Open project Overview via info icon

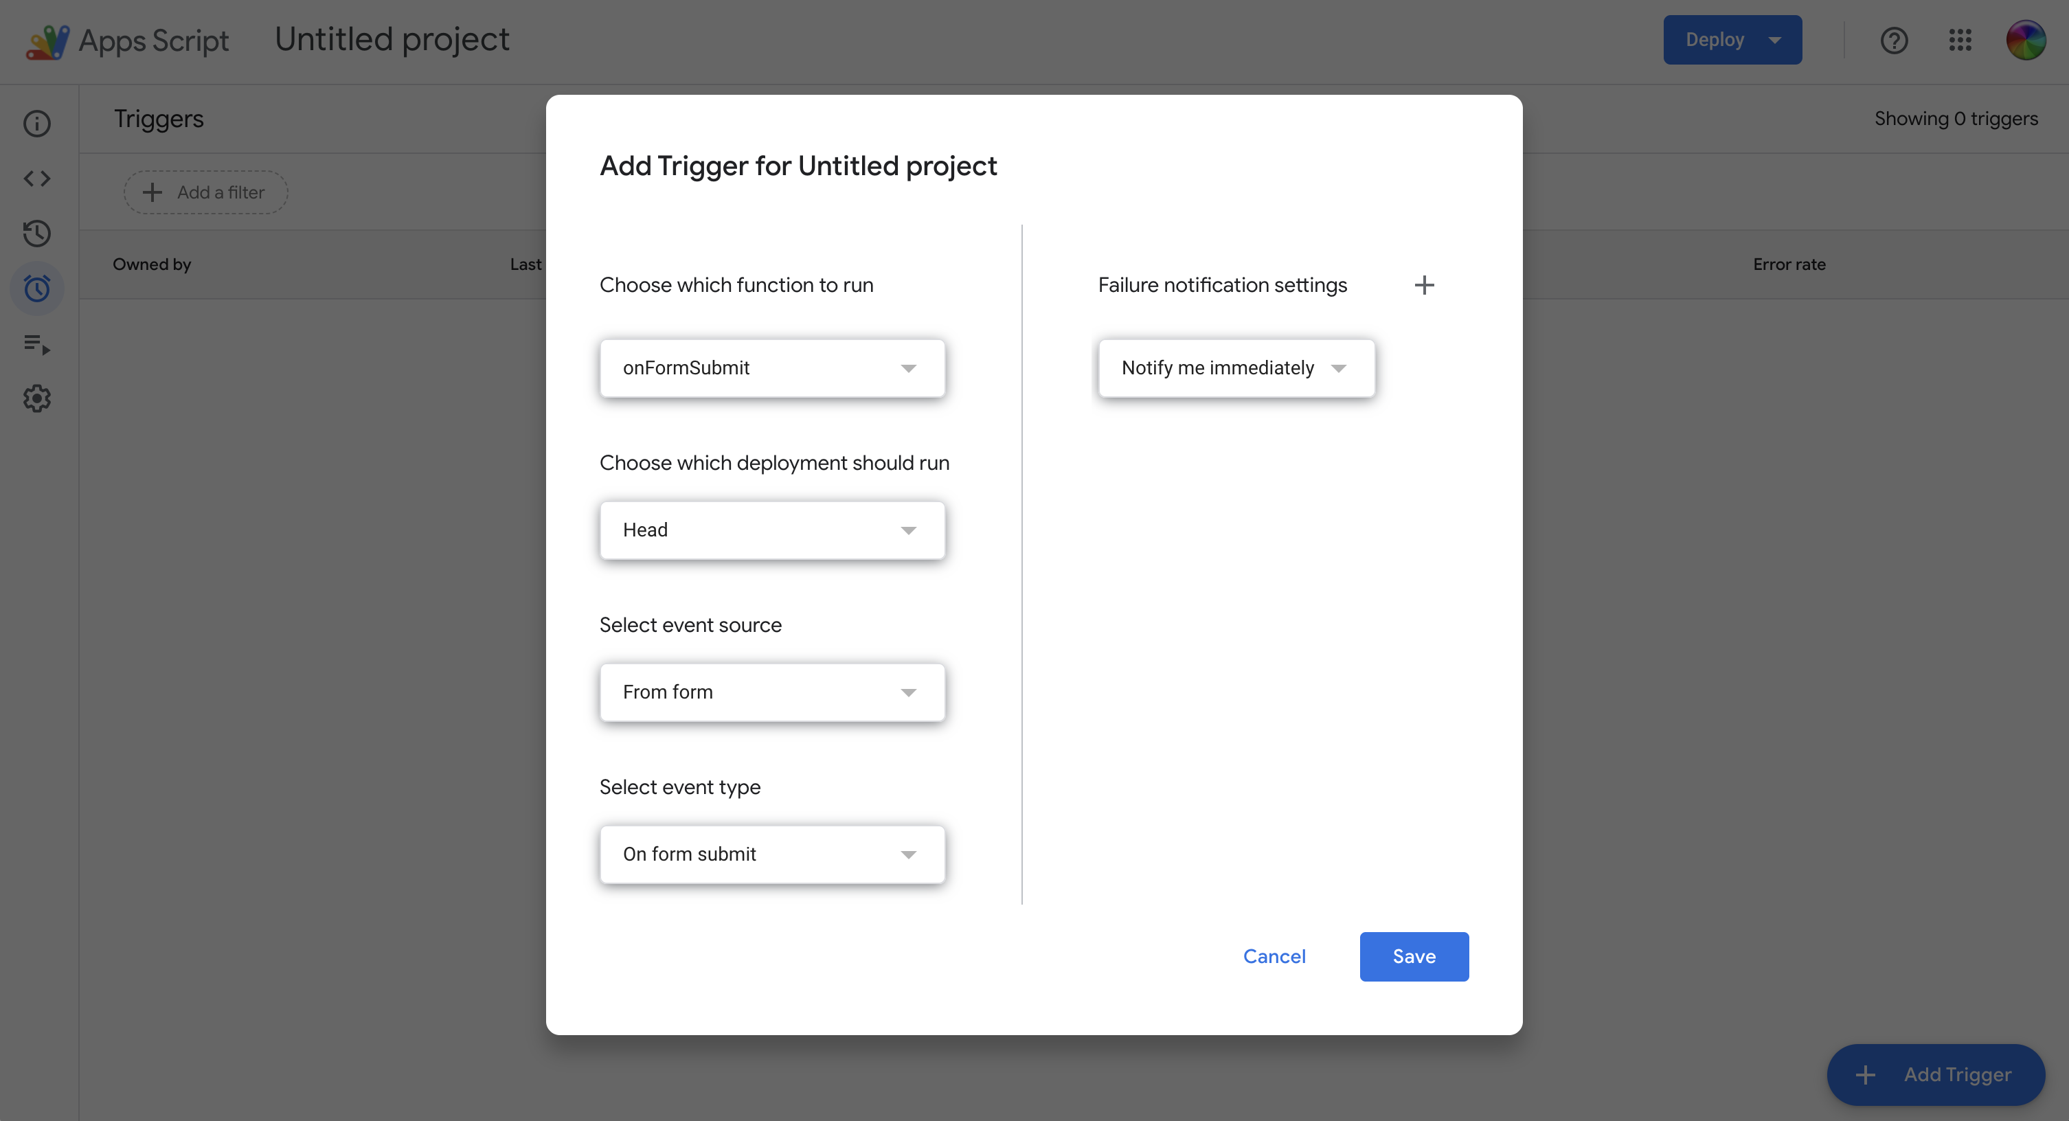(37, 124)
